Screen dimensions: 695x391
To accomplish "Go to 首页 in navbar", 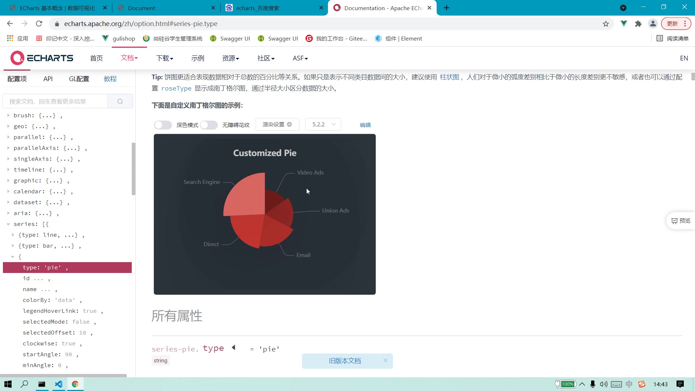I will (96, 58).
